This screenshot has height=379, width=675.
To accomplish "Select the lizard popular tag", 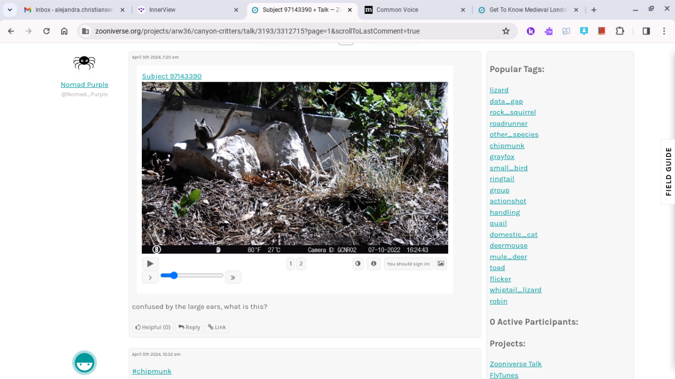I will tap(499, 90).
